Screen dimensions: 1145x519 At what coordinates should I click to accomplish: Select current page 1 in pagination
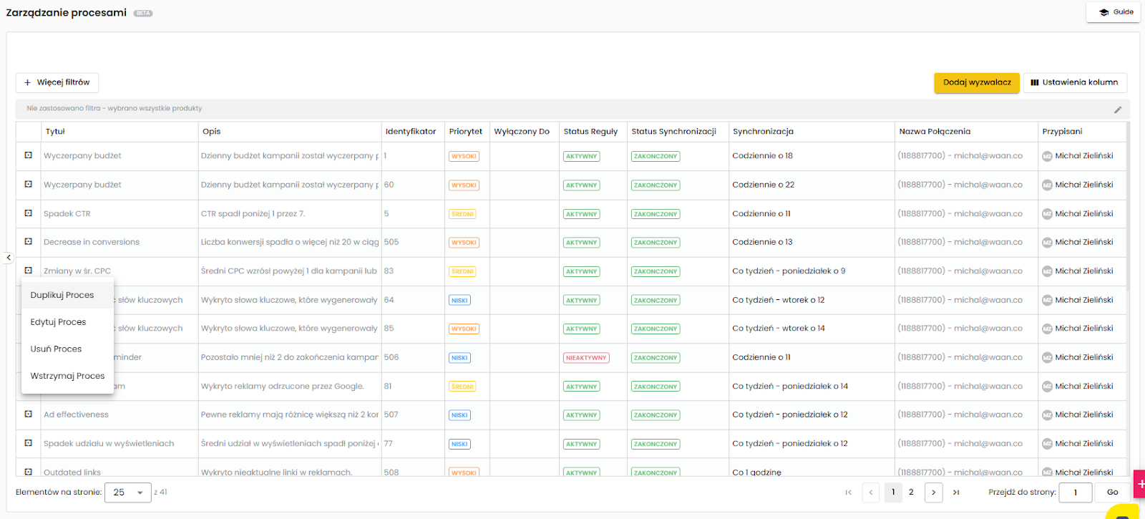pyautogui.click(x=893, y=493)
